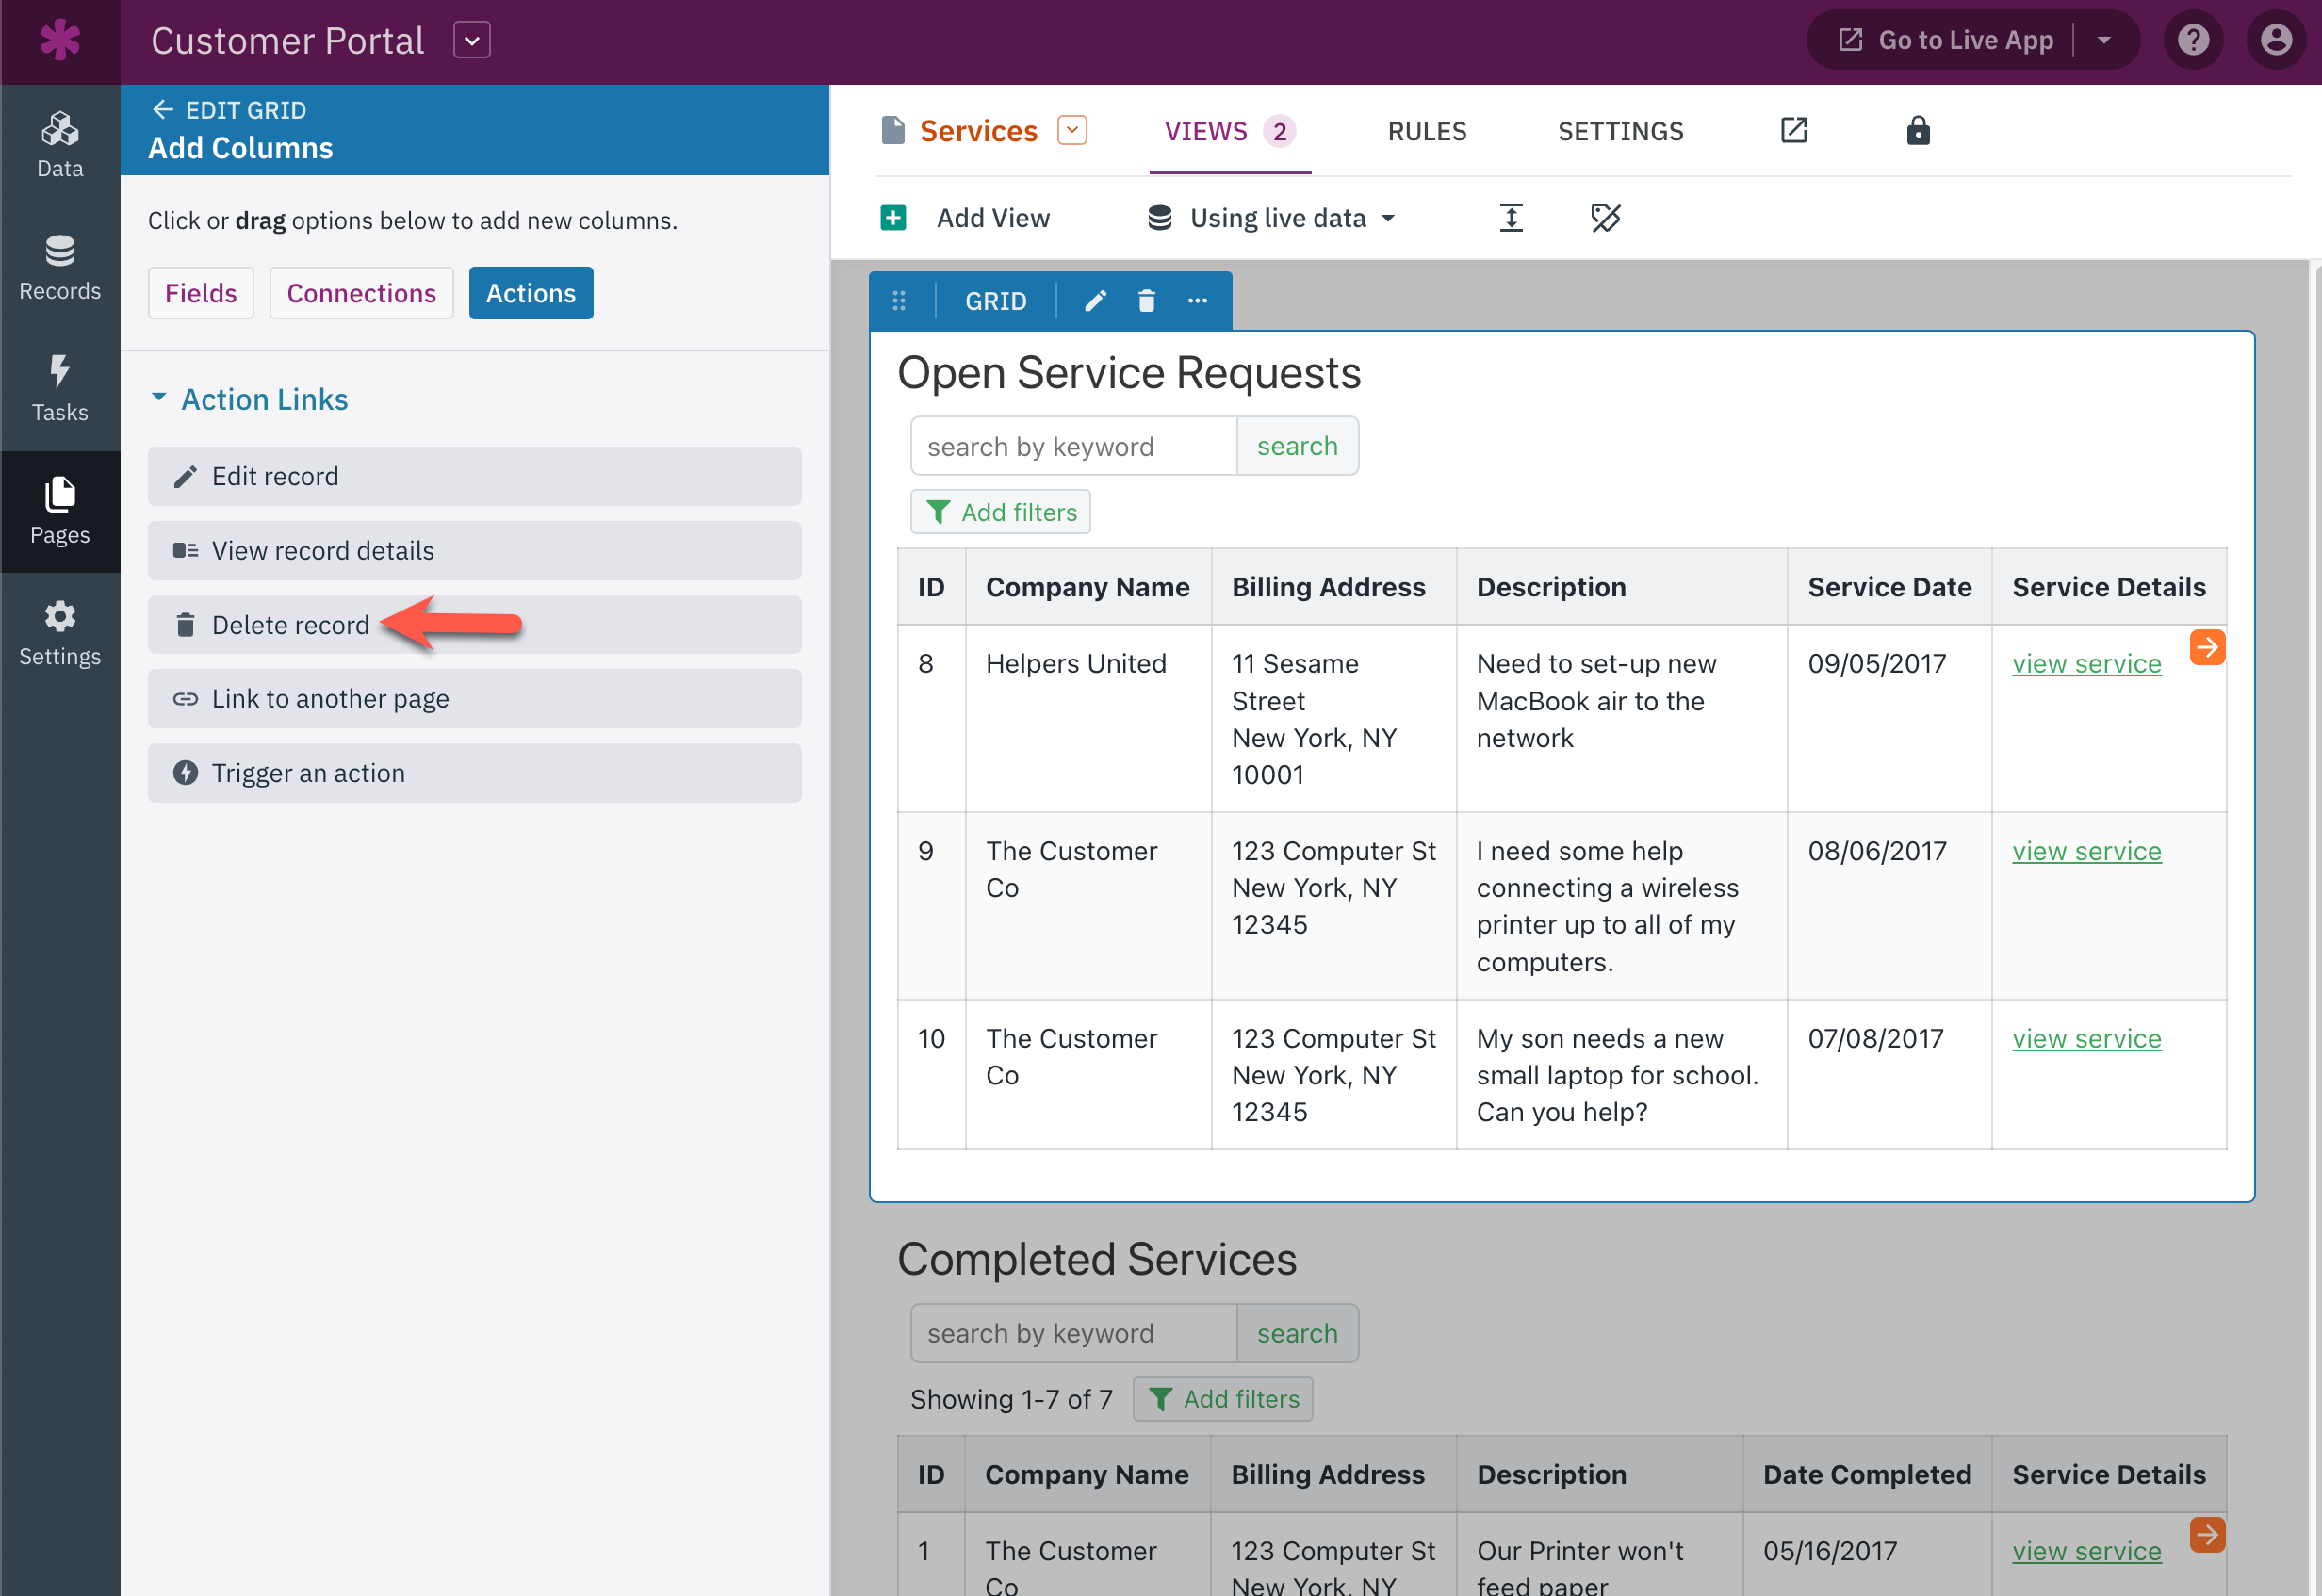
Task: Add the Link to another page action
Action: 475,699
